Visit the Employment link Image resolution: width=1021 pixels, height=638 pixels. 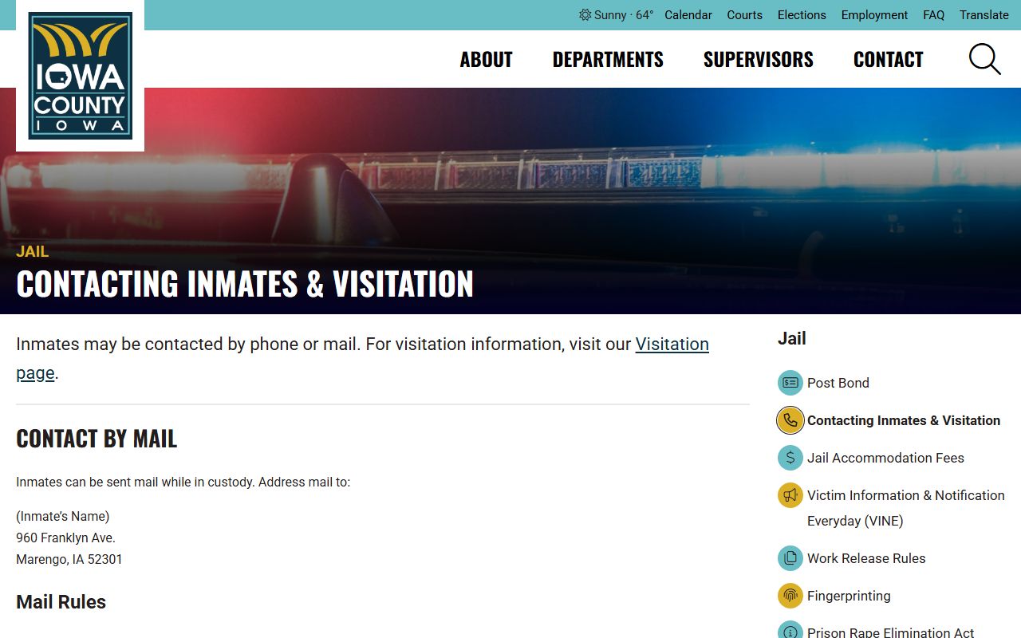coord(874,15)
